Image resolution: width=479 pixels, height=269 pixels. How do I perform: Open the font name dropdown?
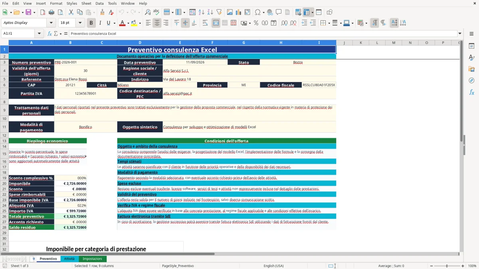click(x=51, y=23)
